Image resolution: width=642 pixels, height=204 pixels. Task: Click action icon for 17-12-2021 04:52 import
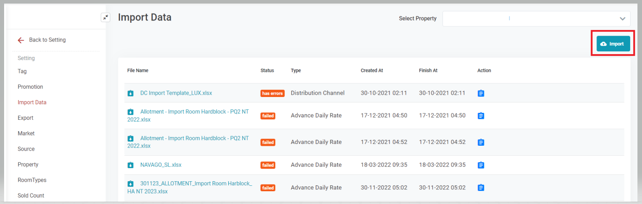point(481,143)
